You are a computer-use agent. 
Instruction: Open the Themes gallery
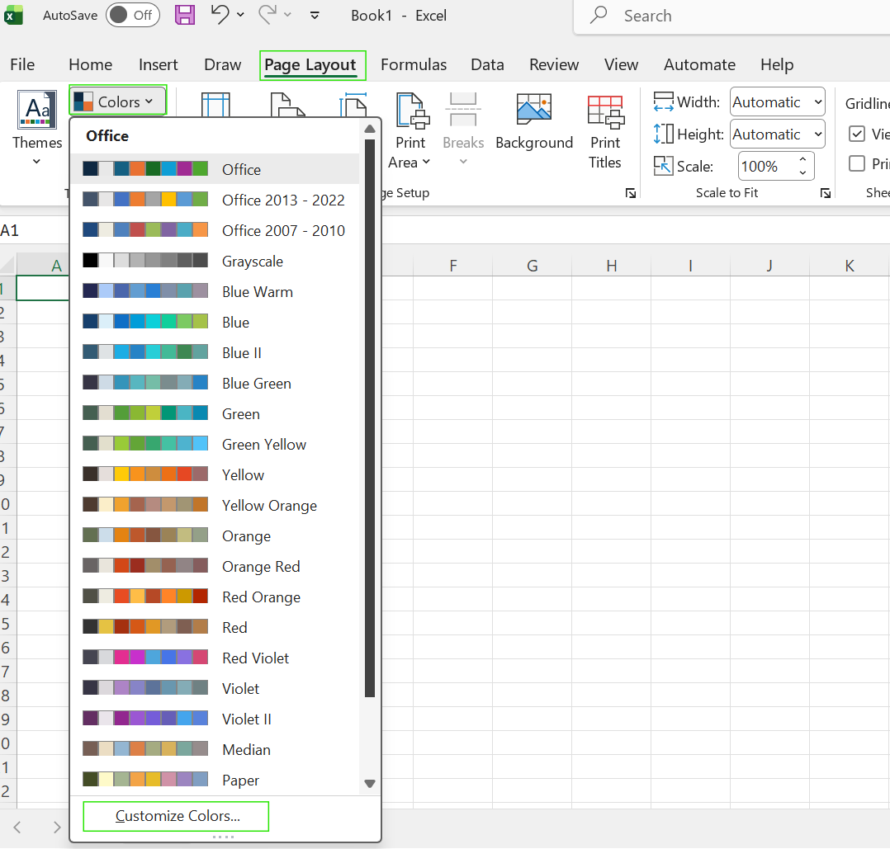(37, 128)
